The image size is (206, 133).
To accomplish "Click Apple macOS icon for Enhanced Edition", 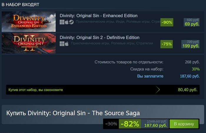I will (x=67, y=22).
